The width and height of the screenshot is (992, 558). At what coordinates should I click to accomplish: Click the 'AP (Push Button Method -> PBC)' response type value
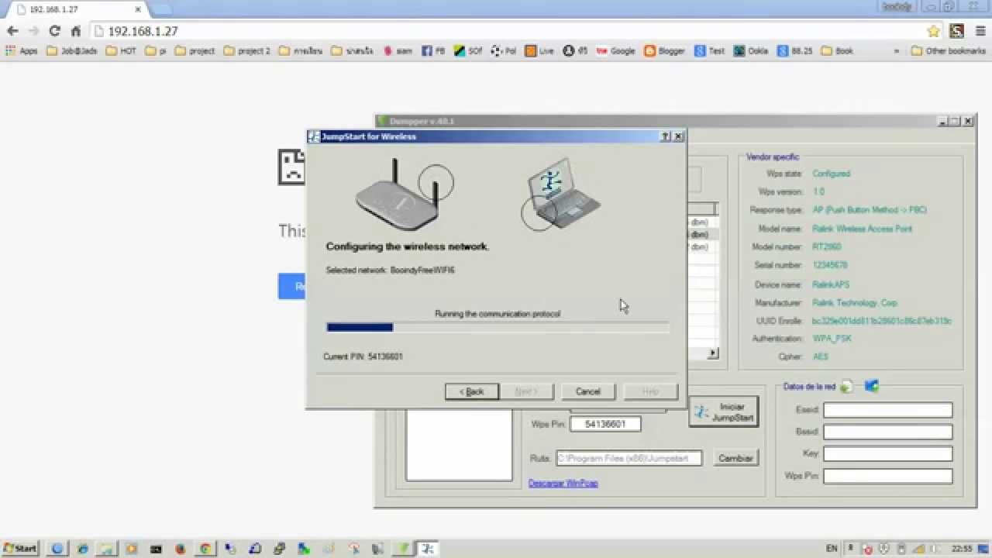pos(870,210)
